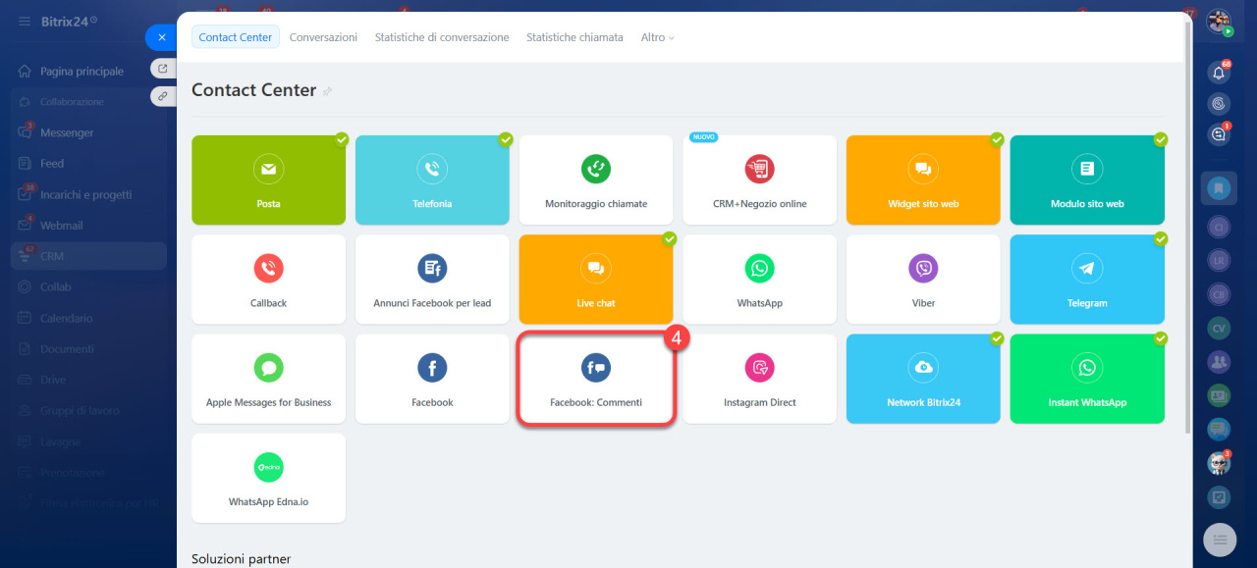Click the checkmark badge on Live chat tile
Viewport: 1257px width, 568px height.
click(669, 238)
